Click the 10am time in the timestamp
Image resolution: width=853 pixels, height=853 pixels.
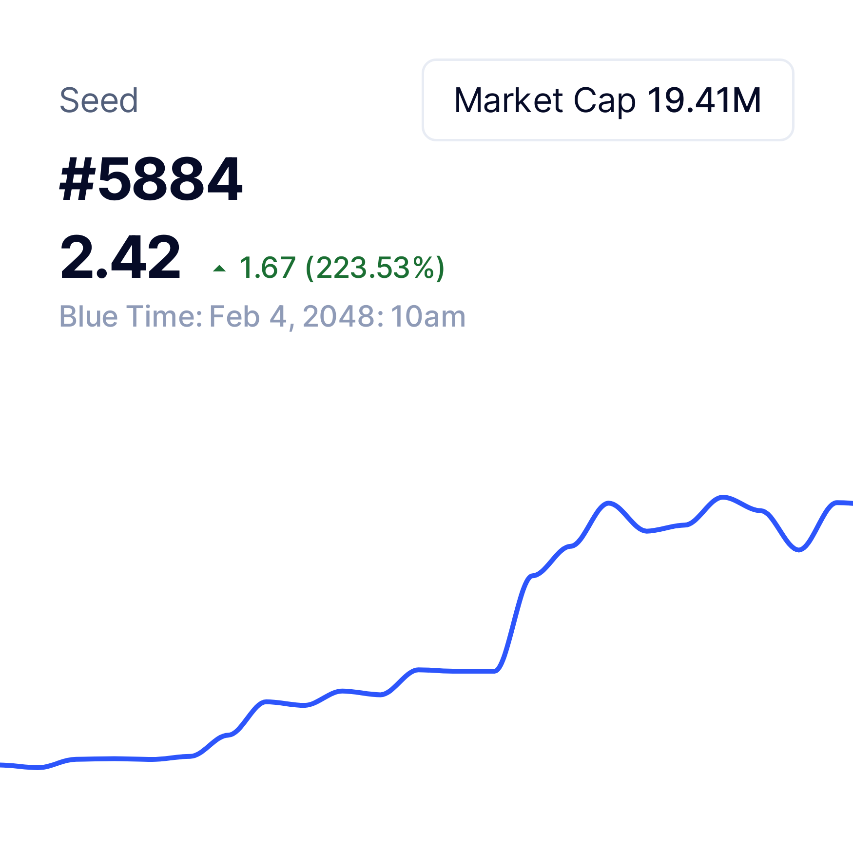click(x=428, y=317)
